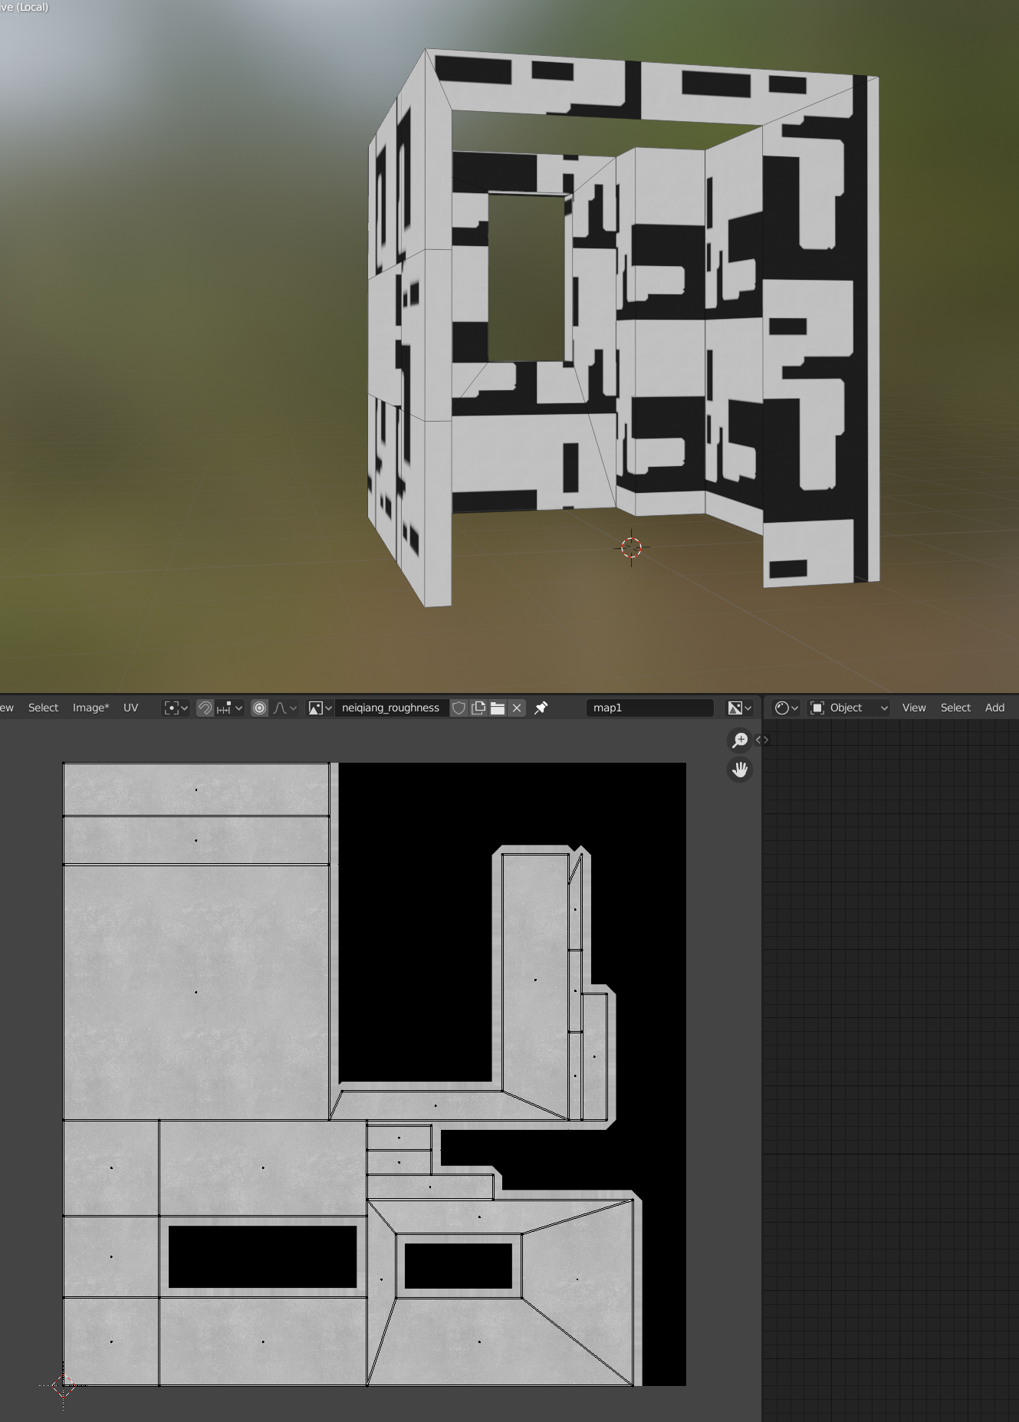Open node editor type dropdown
Screen dimensions: 1019x1422
(786, 708)
